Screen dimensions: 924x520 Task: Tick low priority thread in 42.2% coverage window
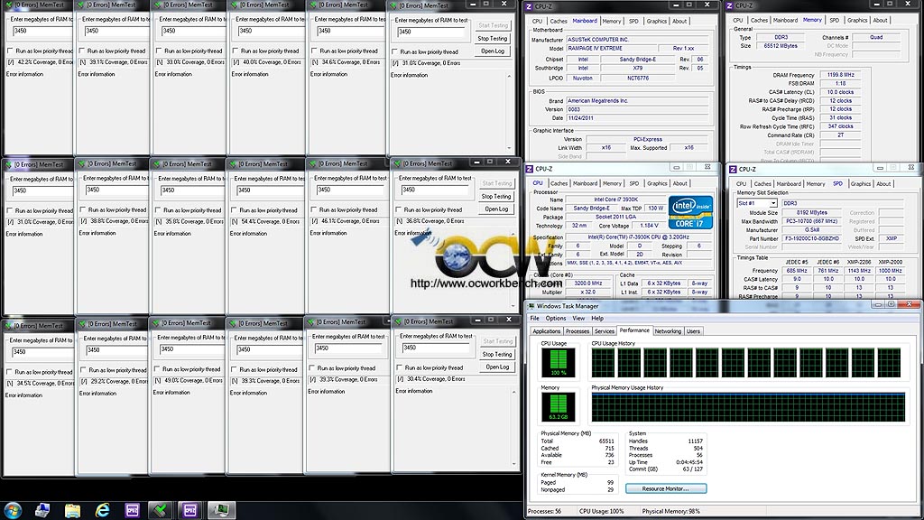click(9, 51)
